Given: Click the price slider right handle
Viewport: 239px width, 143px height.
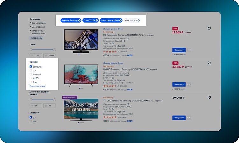Looking at the screenshot, I should pos(54,50).
